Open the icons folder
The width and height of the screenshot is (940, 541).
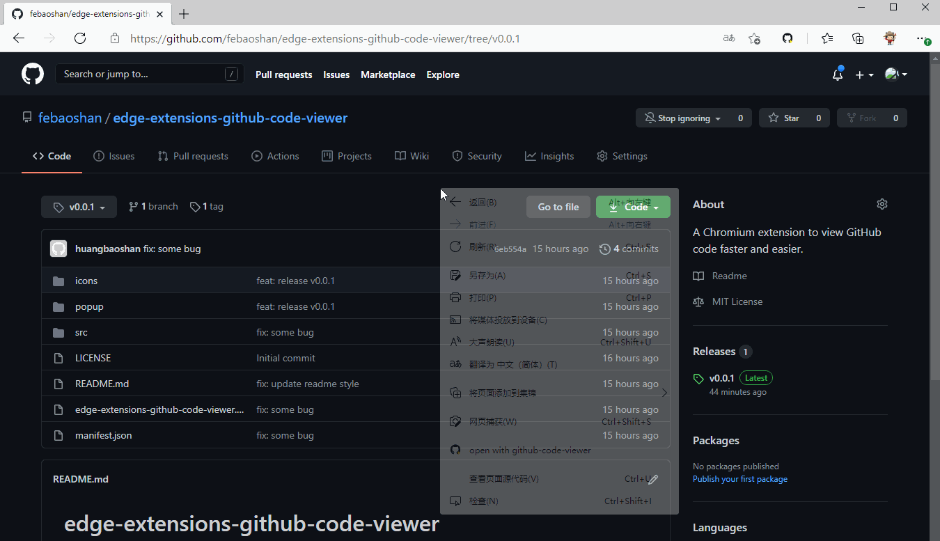pyautogui.click(x=86, y=281)
